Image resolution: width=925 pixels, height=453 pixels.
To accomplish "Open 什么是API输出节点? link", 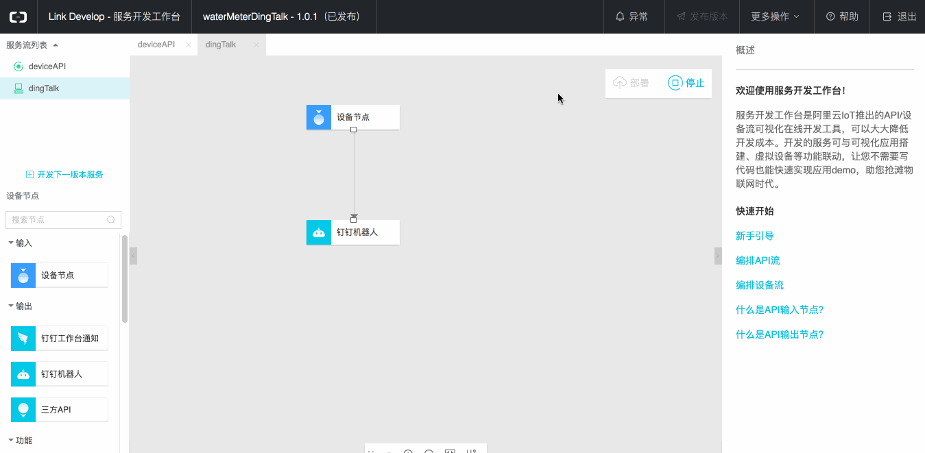I will [780, 334].
